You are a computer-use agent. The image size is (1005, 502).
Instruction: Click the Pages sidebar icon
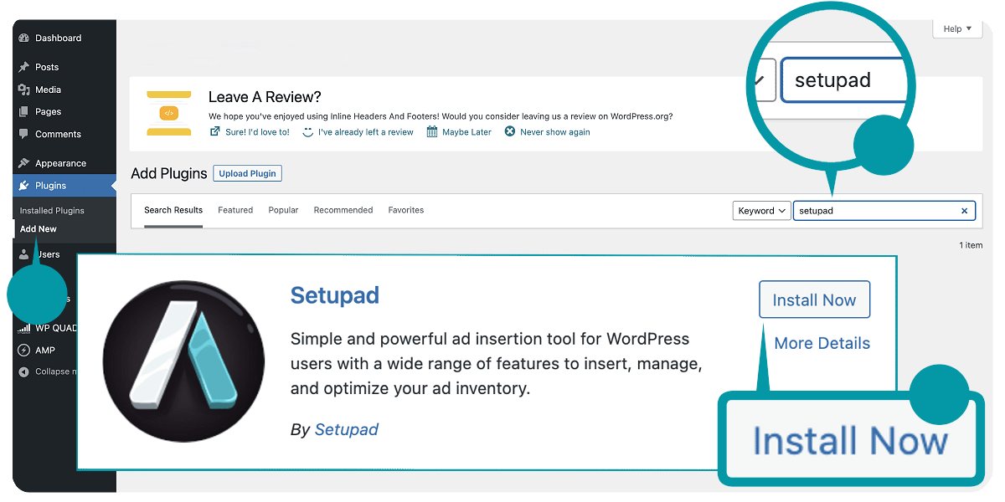pos(24,111)
